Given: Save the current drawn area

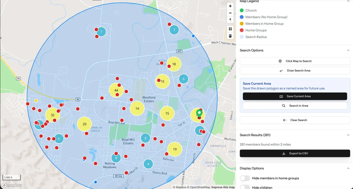Looking at the screenshot, I should pos(295,96).
